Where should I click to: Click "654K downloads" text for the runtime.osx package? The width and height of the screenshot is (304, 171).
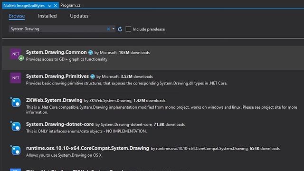pos(265,149)
